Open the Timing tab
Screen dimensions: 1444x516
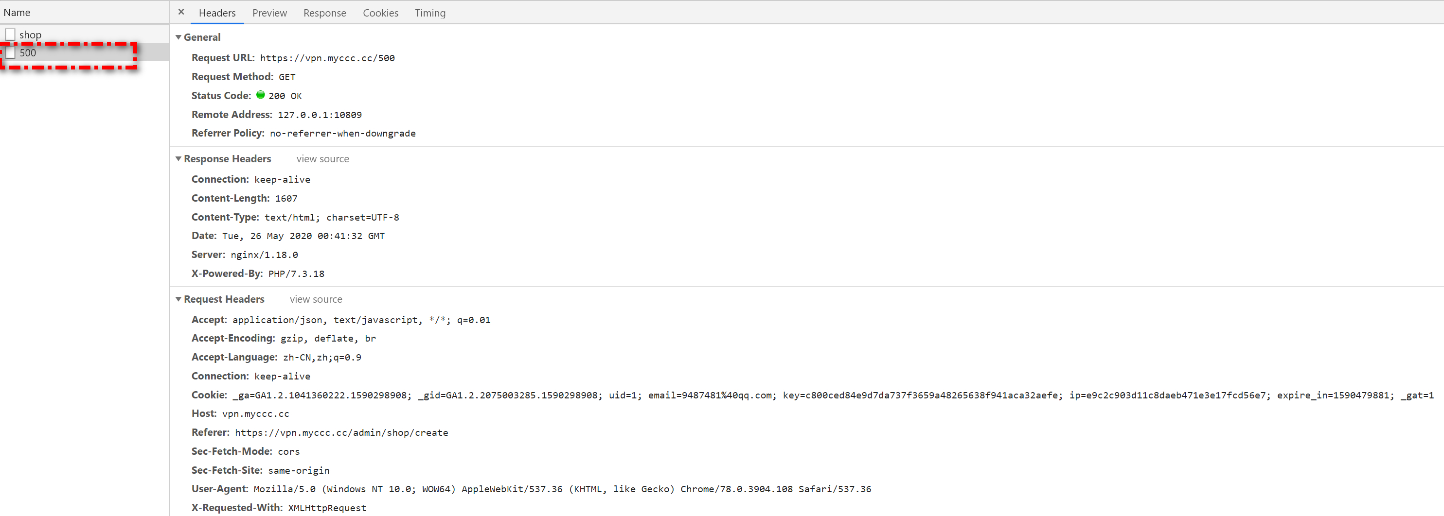pos(430,13)
